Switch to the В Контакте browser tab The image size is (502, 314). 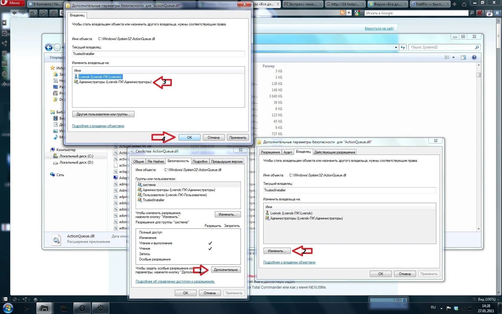[45, 4]
